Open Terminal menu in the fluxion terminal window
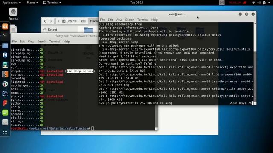Image resolution: width=273 pixels, height=153 pixels. tap(55, 42)
